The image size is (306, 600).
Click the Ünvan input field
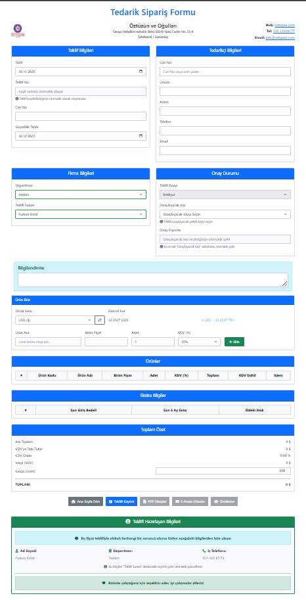point(225,91)
